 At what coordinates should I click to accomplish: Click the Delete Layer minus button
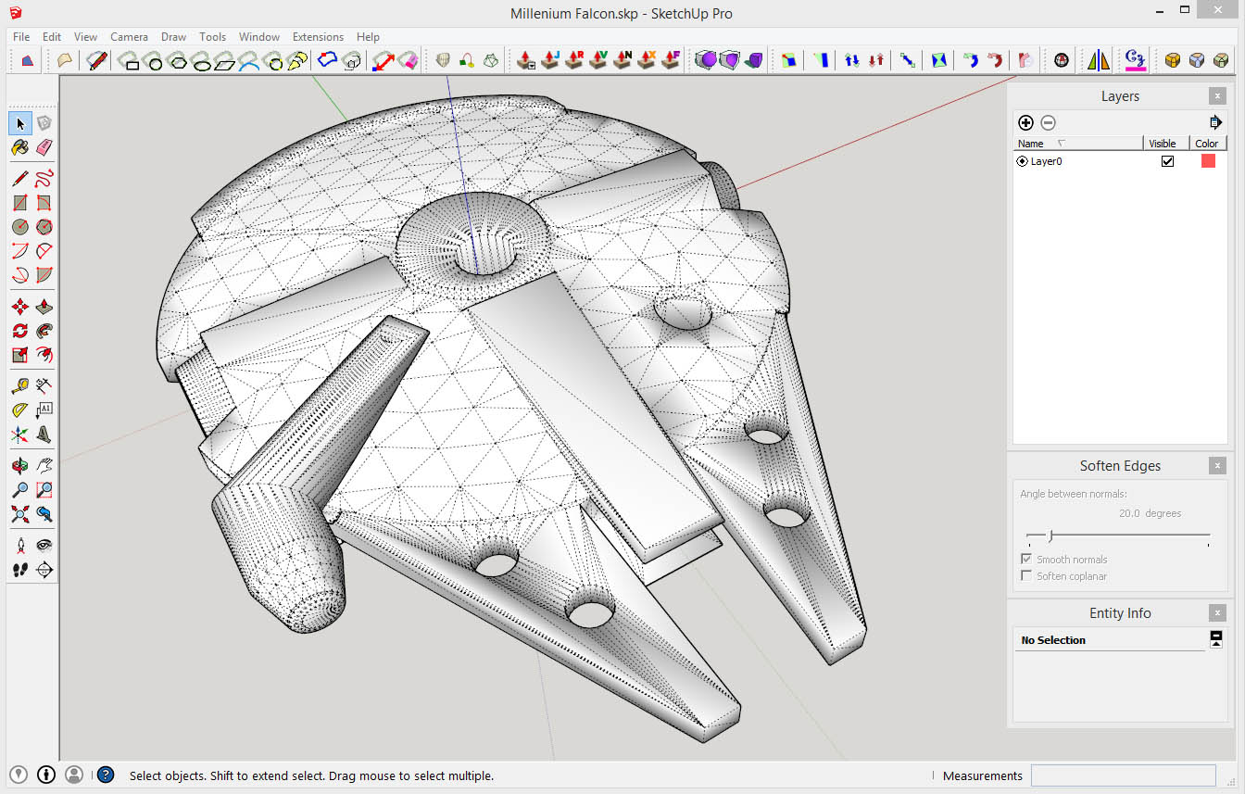(x=1048, y=122)
